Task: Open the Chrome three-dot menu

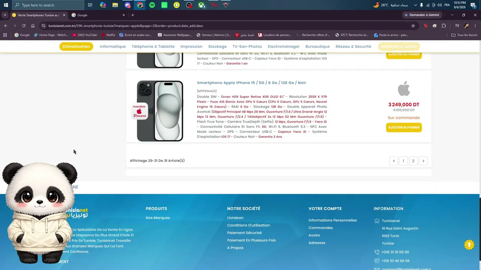Action: click(x=475, y=25)
